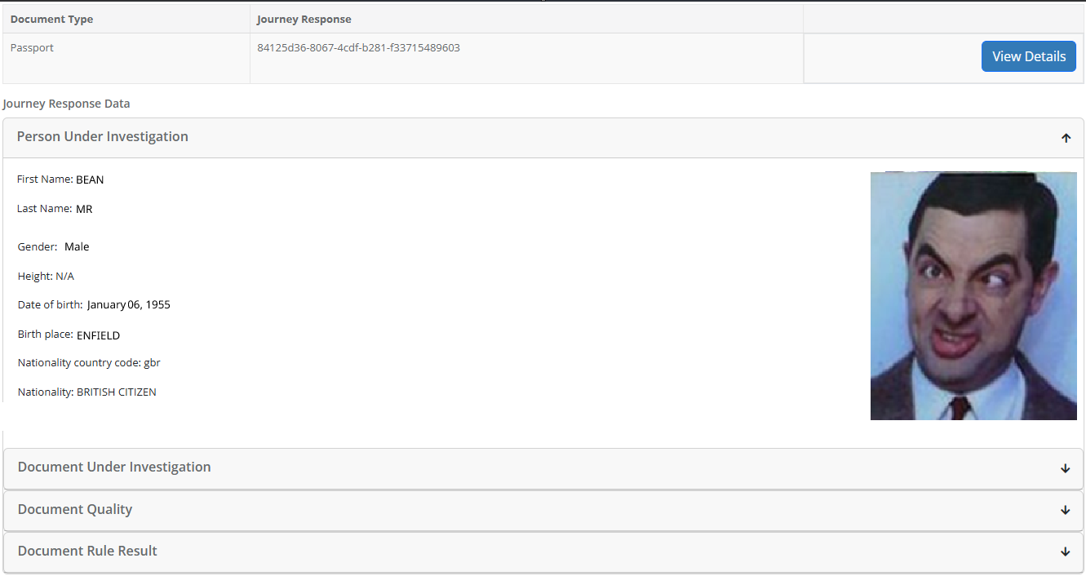Viewport: 1086px width, 576px height.
Task: Click the passport photo thumbnail
Action: [973, 295]
